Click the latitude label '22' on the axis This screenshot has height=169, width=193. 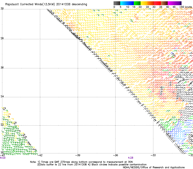[2, 125]
